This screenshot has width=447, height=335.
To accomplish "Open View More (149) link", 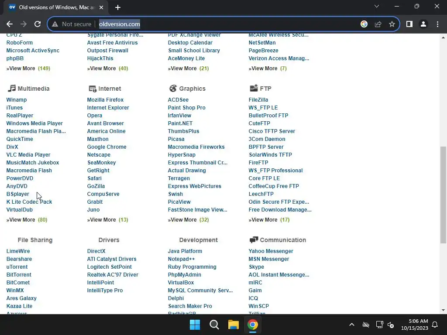I will 28,68.
